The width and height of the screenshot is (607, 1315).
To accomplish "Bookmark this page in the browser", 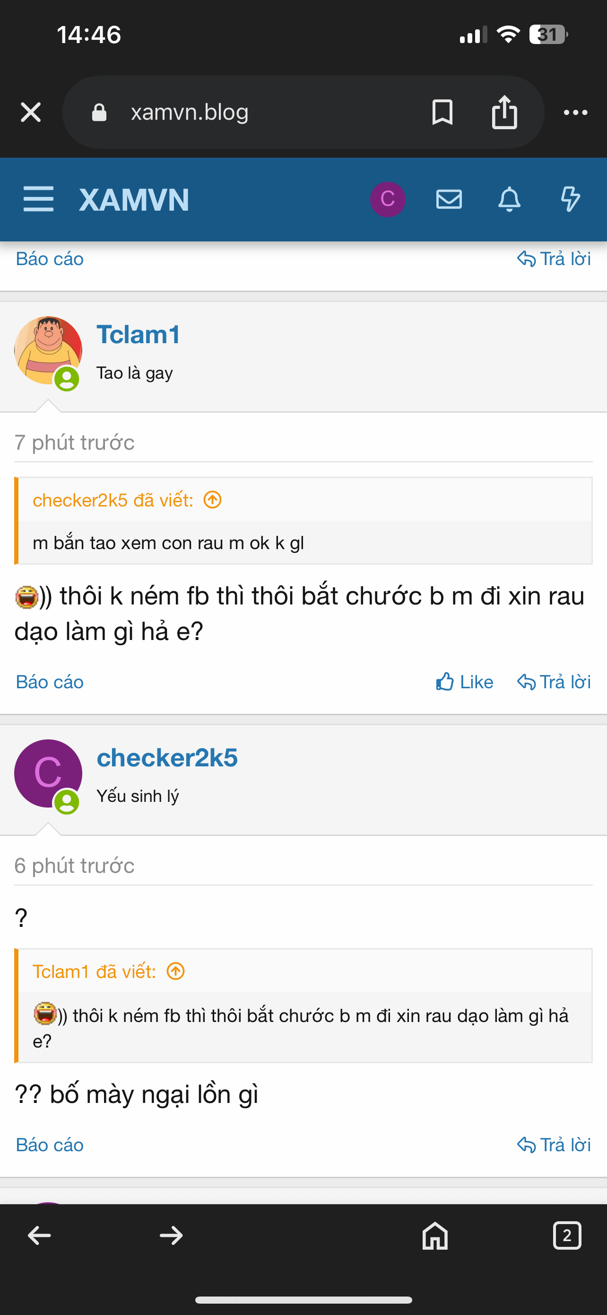I will [442, 112].
